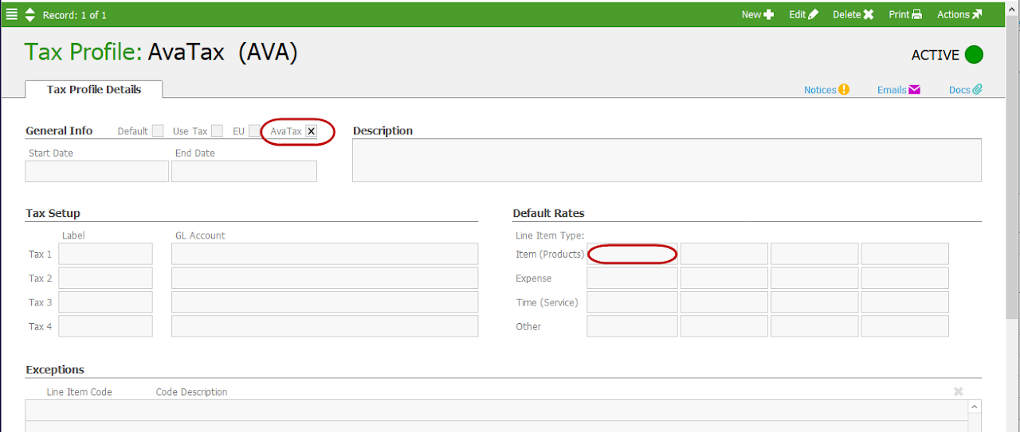Open the Actions menu
The width and height of the screenshot is (1020, 432).
959,14
